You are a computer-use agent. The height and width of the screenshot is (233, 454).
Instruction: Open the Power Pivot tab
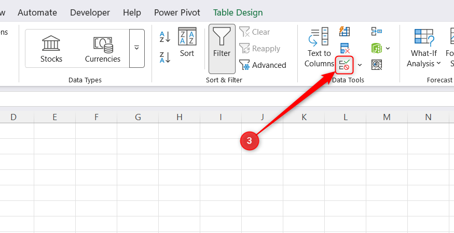click(x=177, y=12)
